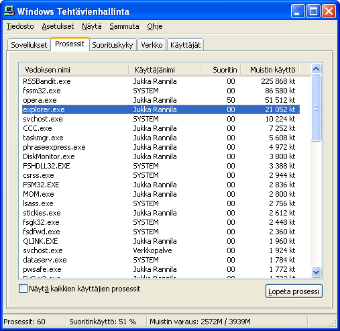
Task: Switch to the Sovellukset tab
Action: [29, 45]
